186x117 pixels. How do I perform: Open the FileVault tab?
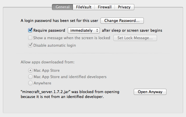(84, 7)
